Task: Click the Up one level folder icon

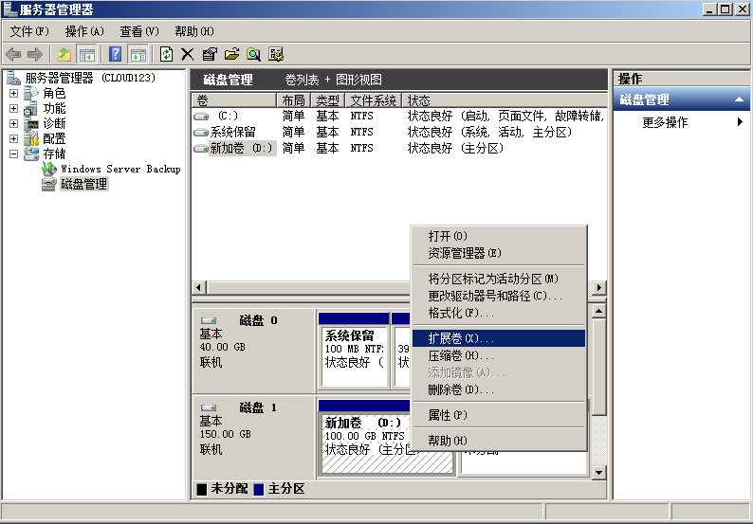Action: point(64,55)
